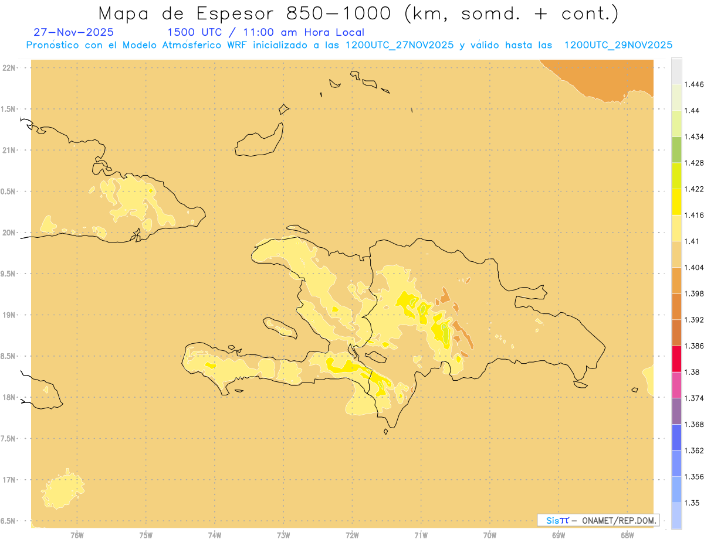Click the color bar value '1.386'
This screenshot has width=704, height=543.
point(695,346)
